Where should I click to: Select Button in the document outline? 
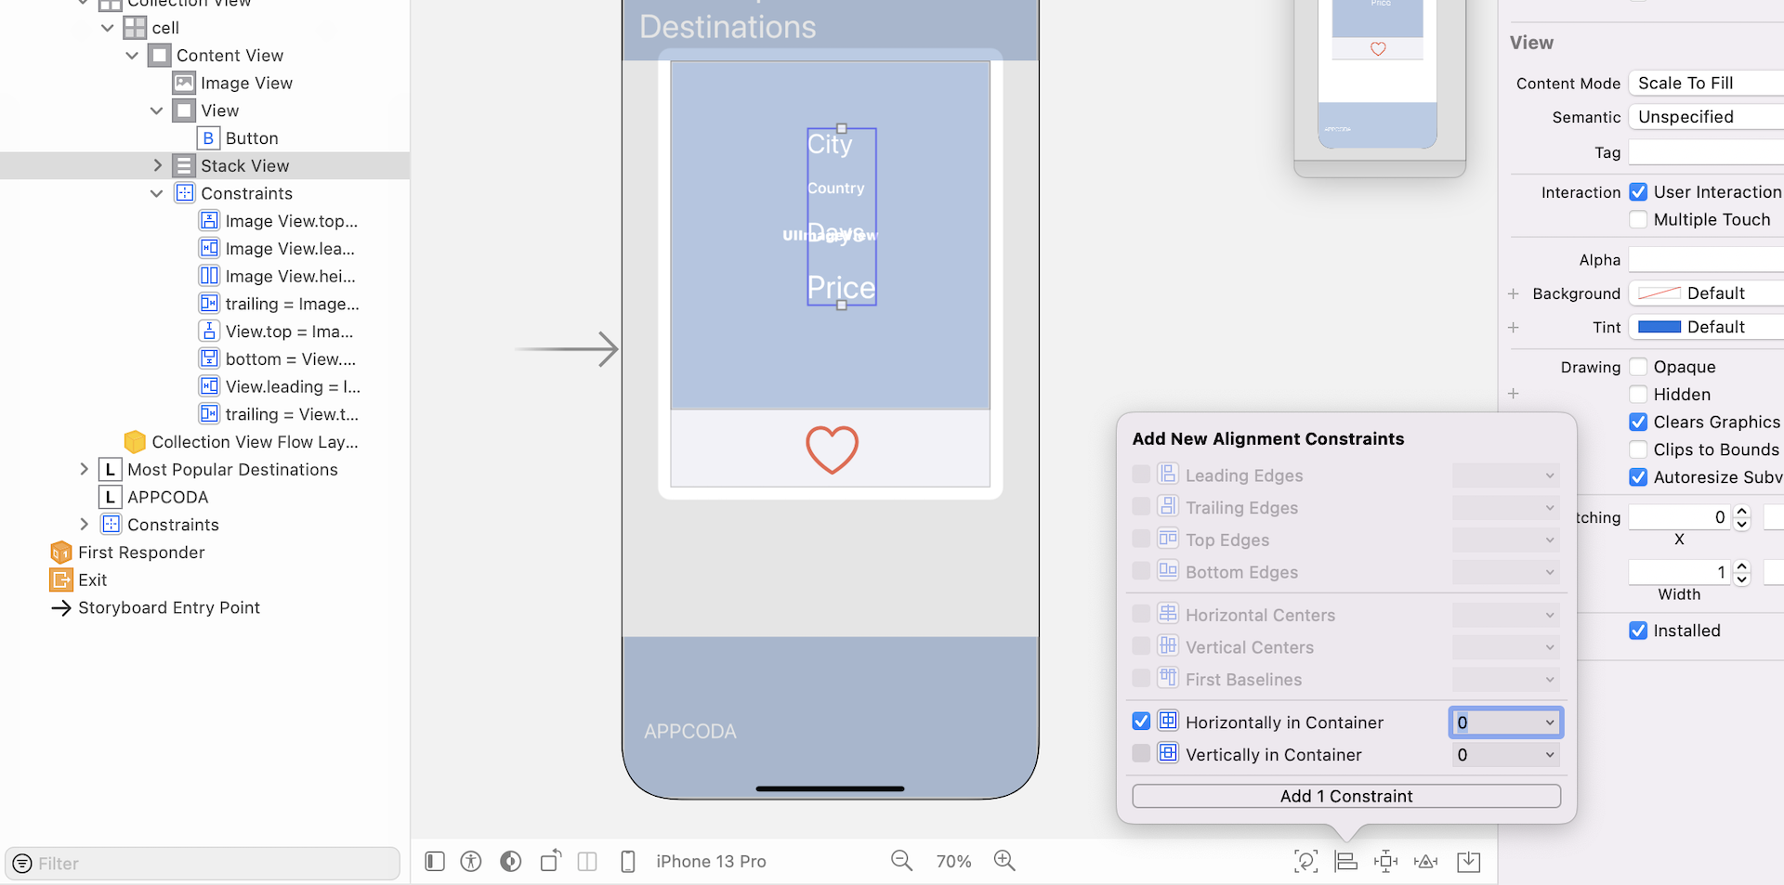click(x=251, y=138)
